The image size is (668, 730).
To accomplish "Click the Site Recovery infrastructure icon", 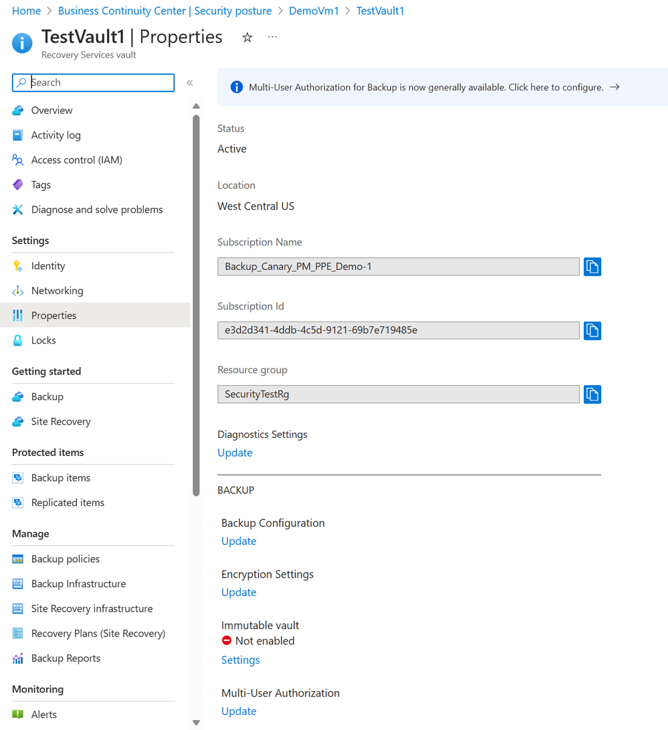I will click(x=17, y=608).
